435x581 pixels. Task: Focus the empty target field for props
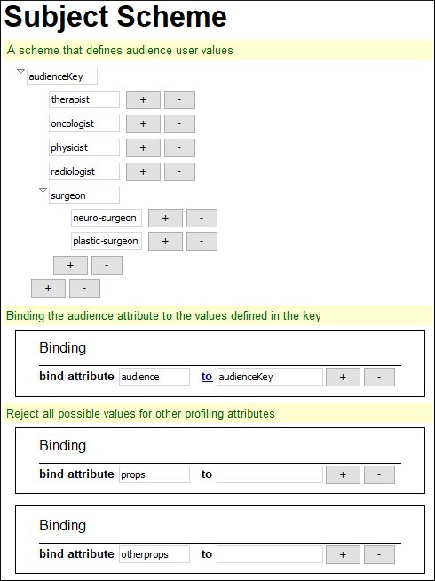point(270,474)
